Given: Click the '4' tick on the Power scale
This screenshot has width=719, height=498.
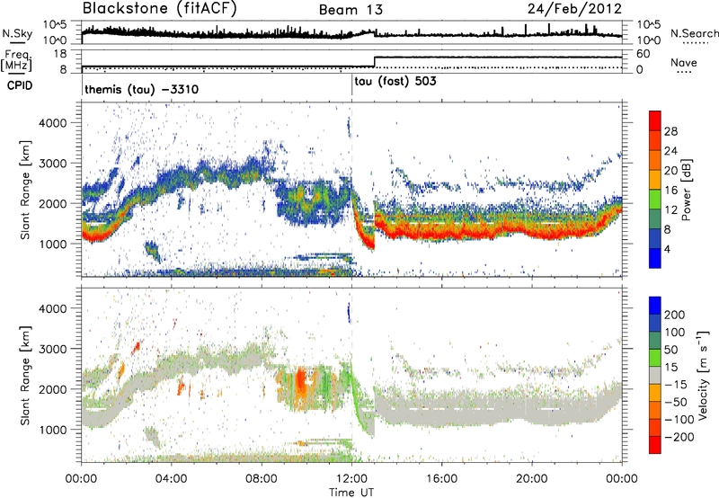Looking at the screenshot, I should pyautogui.click(x=668, y=249).
